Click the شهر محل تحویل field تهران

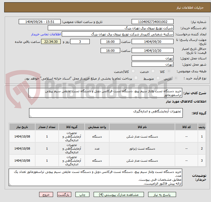coord(153,64)
